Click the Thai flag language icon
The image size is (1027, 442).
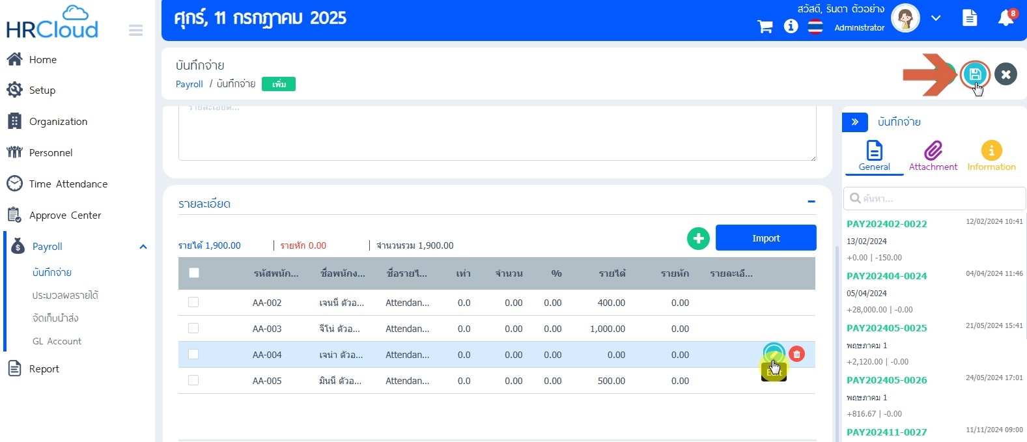coord(815,27)
